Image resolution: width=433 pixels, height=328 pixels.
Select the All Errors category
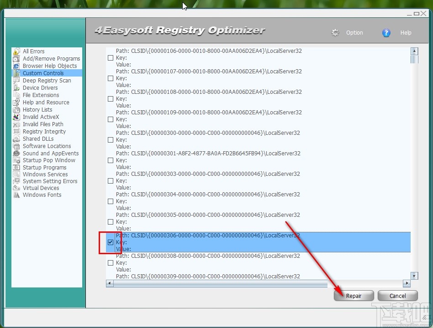[33, 51]
